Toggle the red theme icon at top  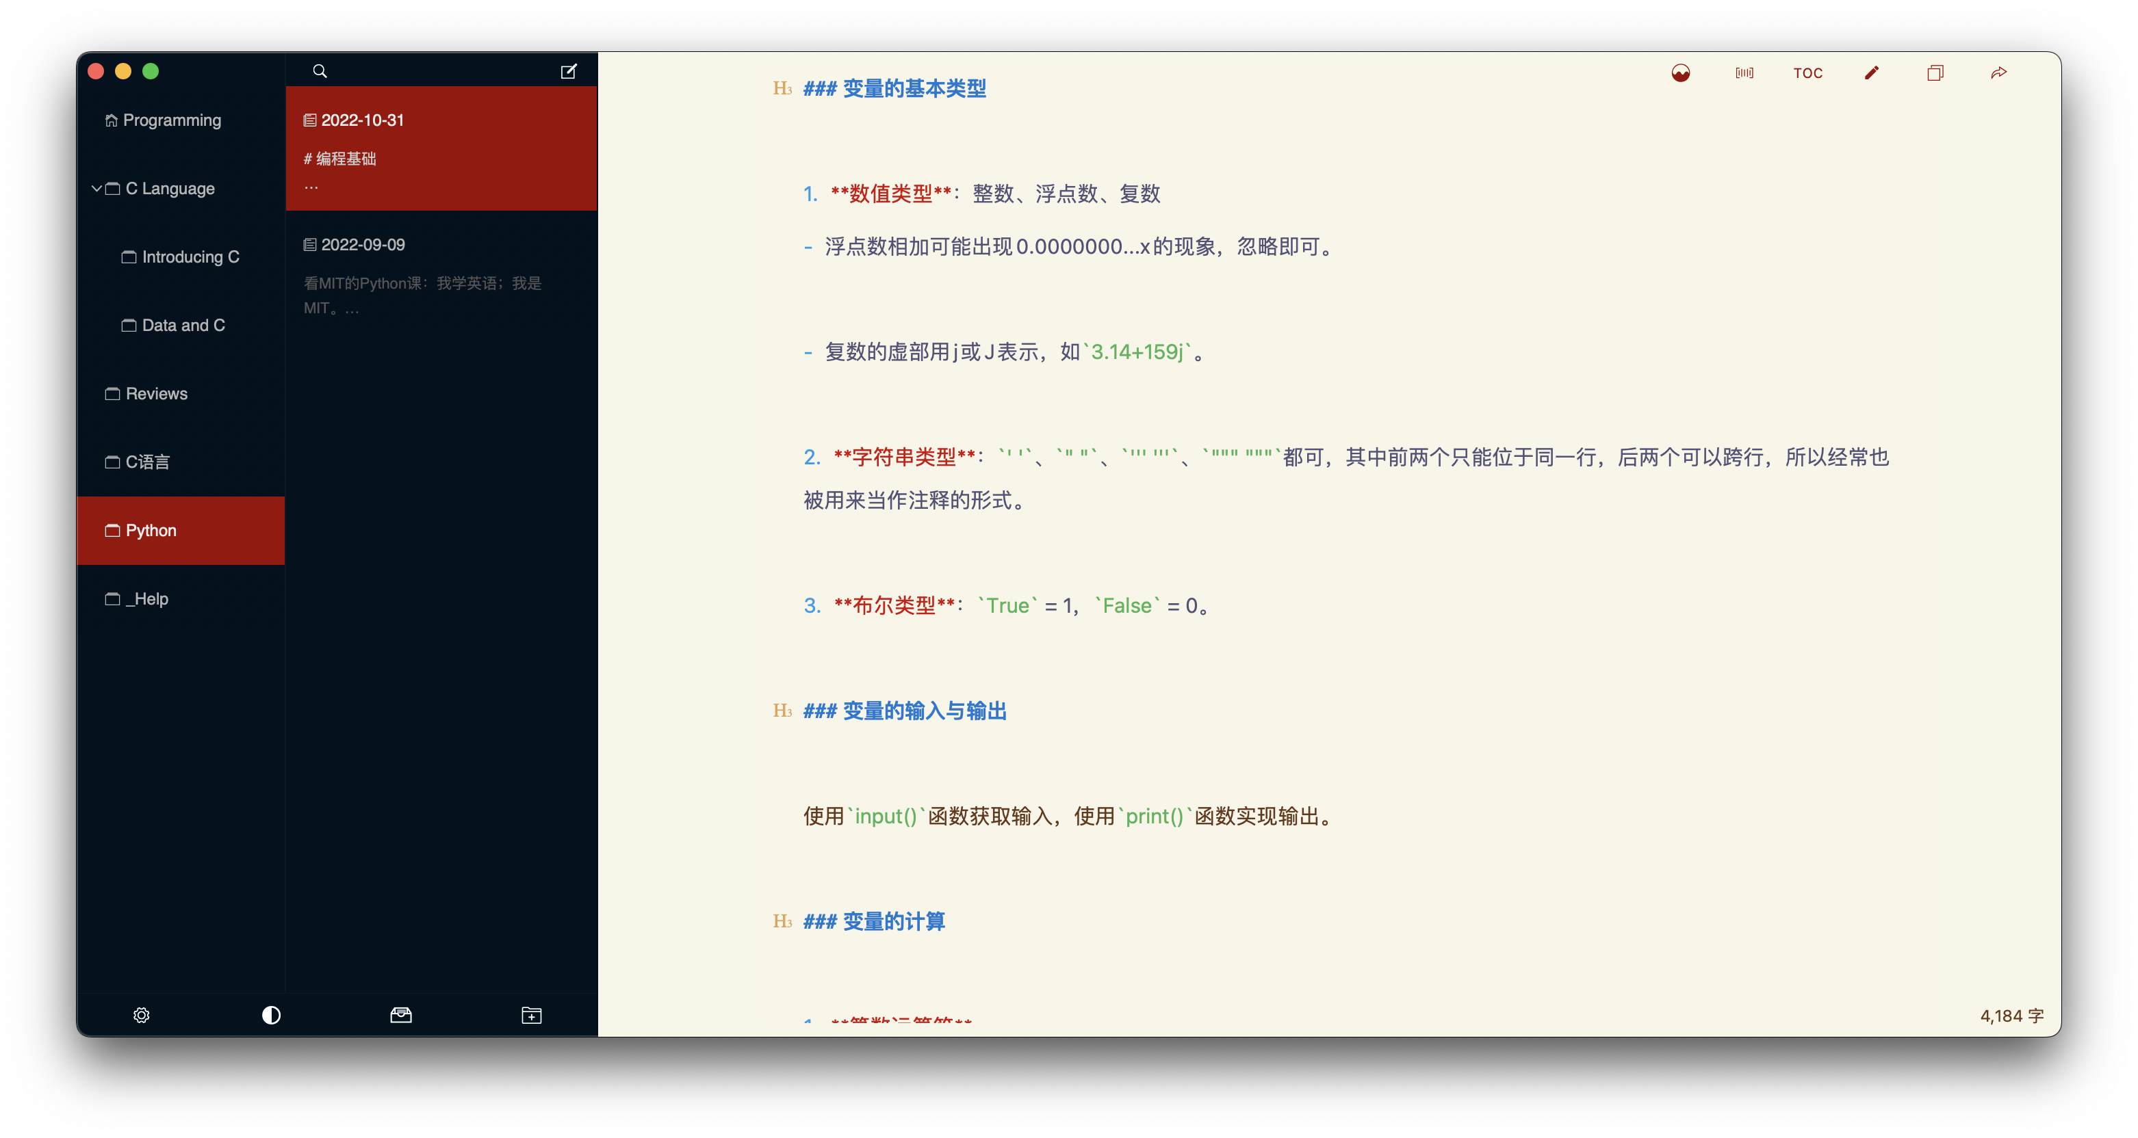(x=1680, y=72)
